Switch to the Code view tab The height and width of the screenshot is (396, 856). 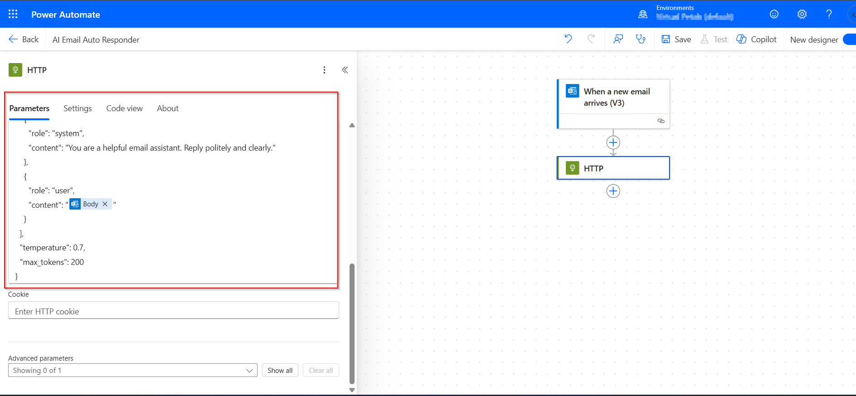tap(124, 108)
